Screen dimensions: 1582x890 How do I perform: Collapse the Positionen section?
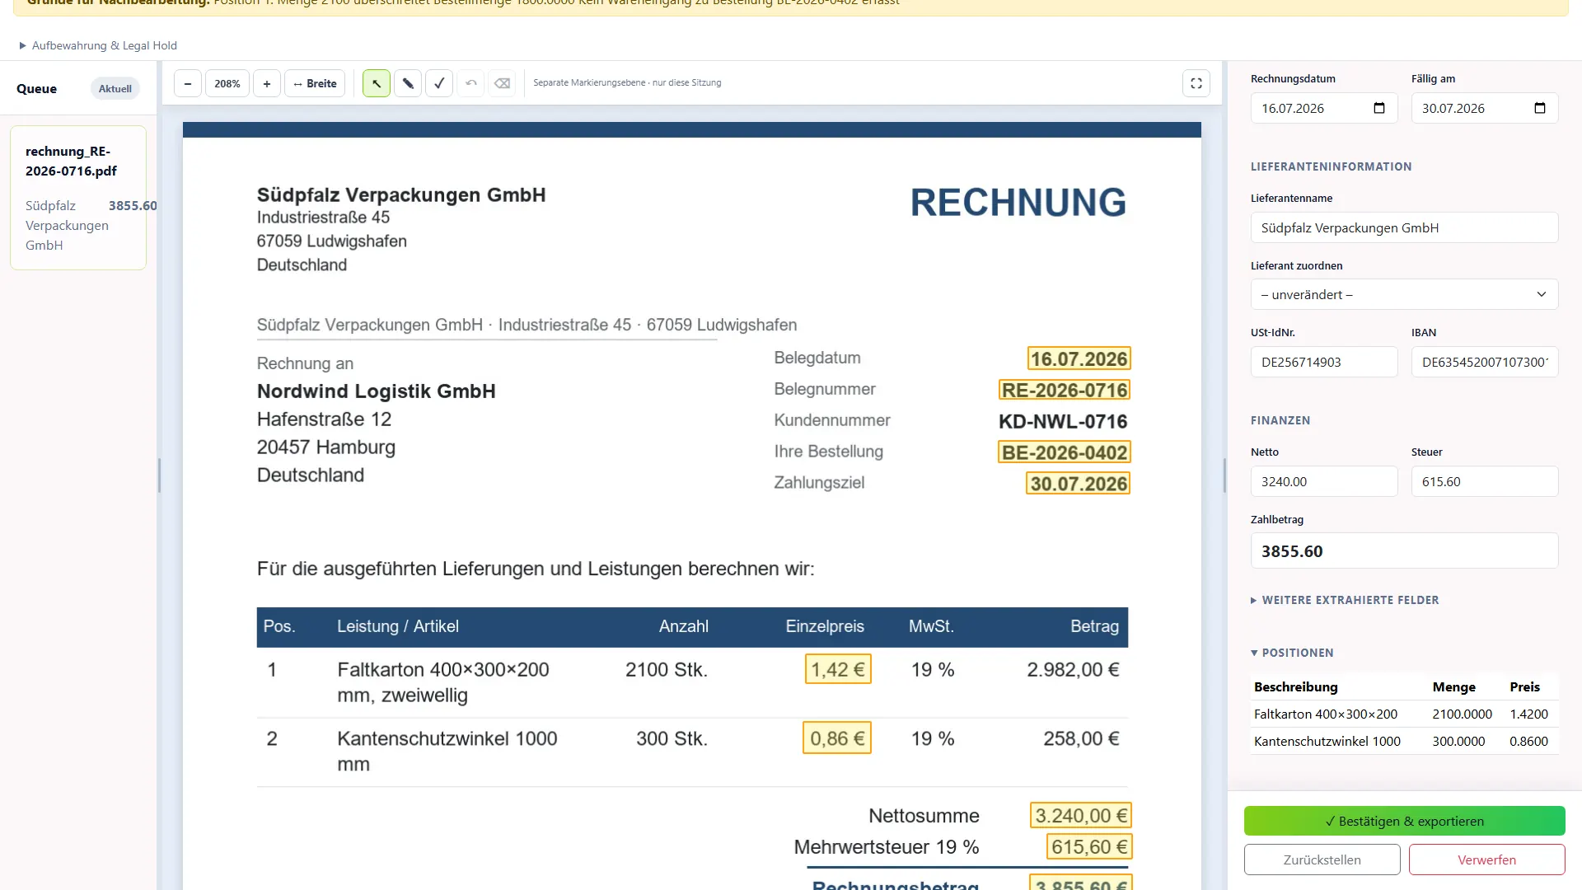pyautogui.click(x=1292, y=653)
